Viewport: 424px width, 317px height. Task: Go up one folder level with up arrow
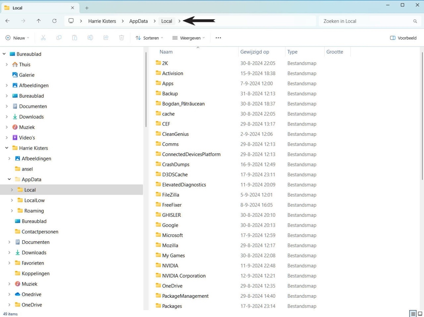[x=38, y=21]
